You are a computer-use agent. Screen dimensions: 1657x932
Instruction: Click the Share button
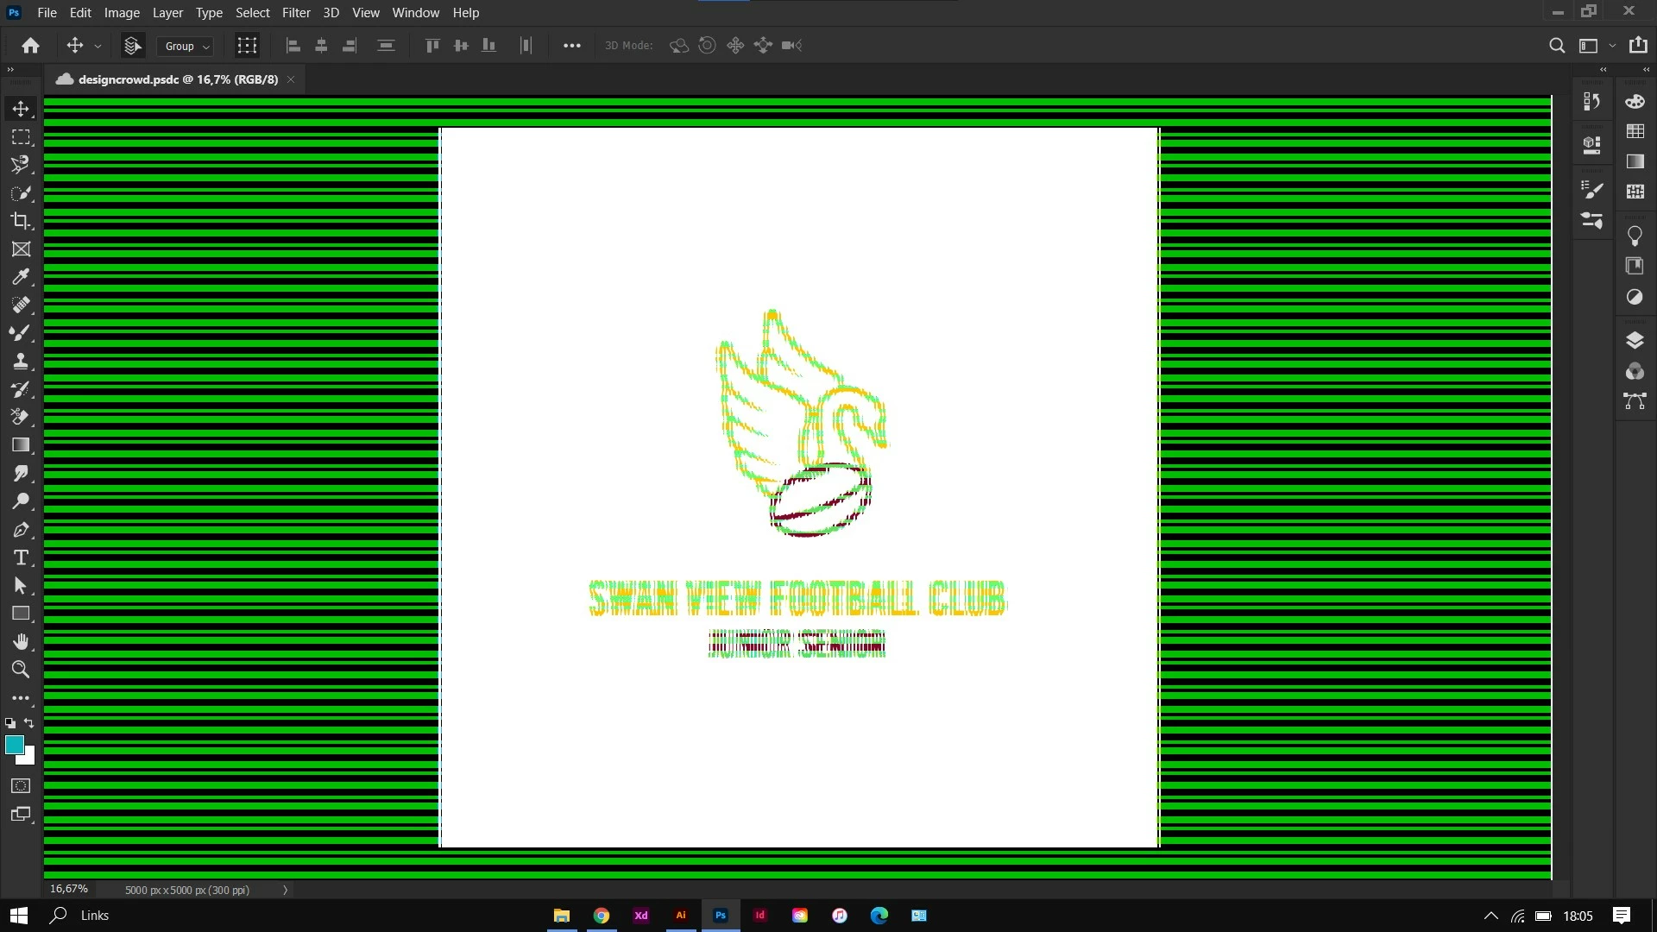pyautogui.click(x=1637, y=46)
